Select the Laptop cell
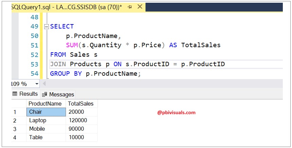 coord(46,121)
